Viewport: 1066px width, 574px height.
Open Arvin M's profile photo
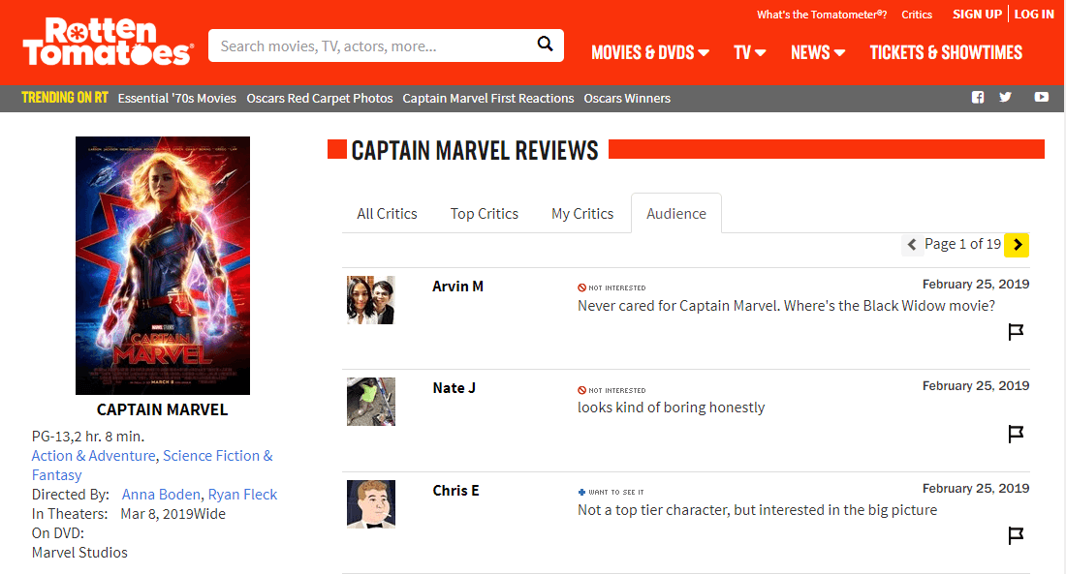pyautogui.click(x=371, y=299)
